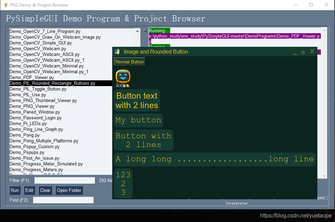Select Demo_Password_Login.py
The image size is (335, 222).
[36, 118]
